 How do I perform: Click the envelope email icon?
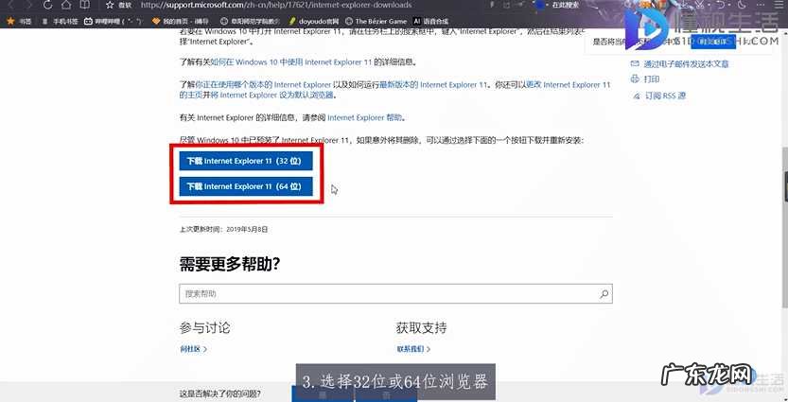pyautogui.click(x=635, y=63)
